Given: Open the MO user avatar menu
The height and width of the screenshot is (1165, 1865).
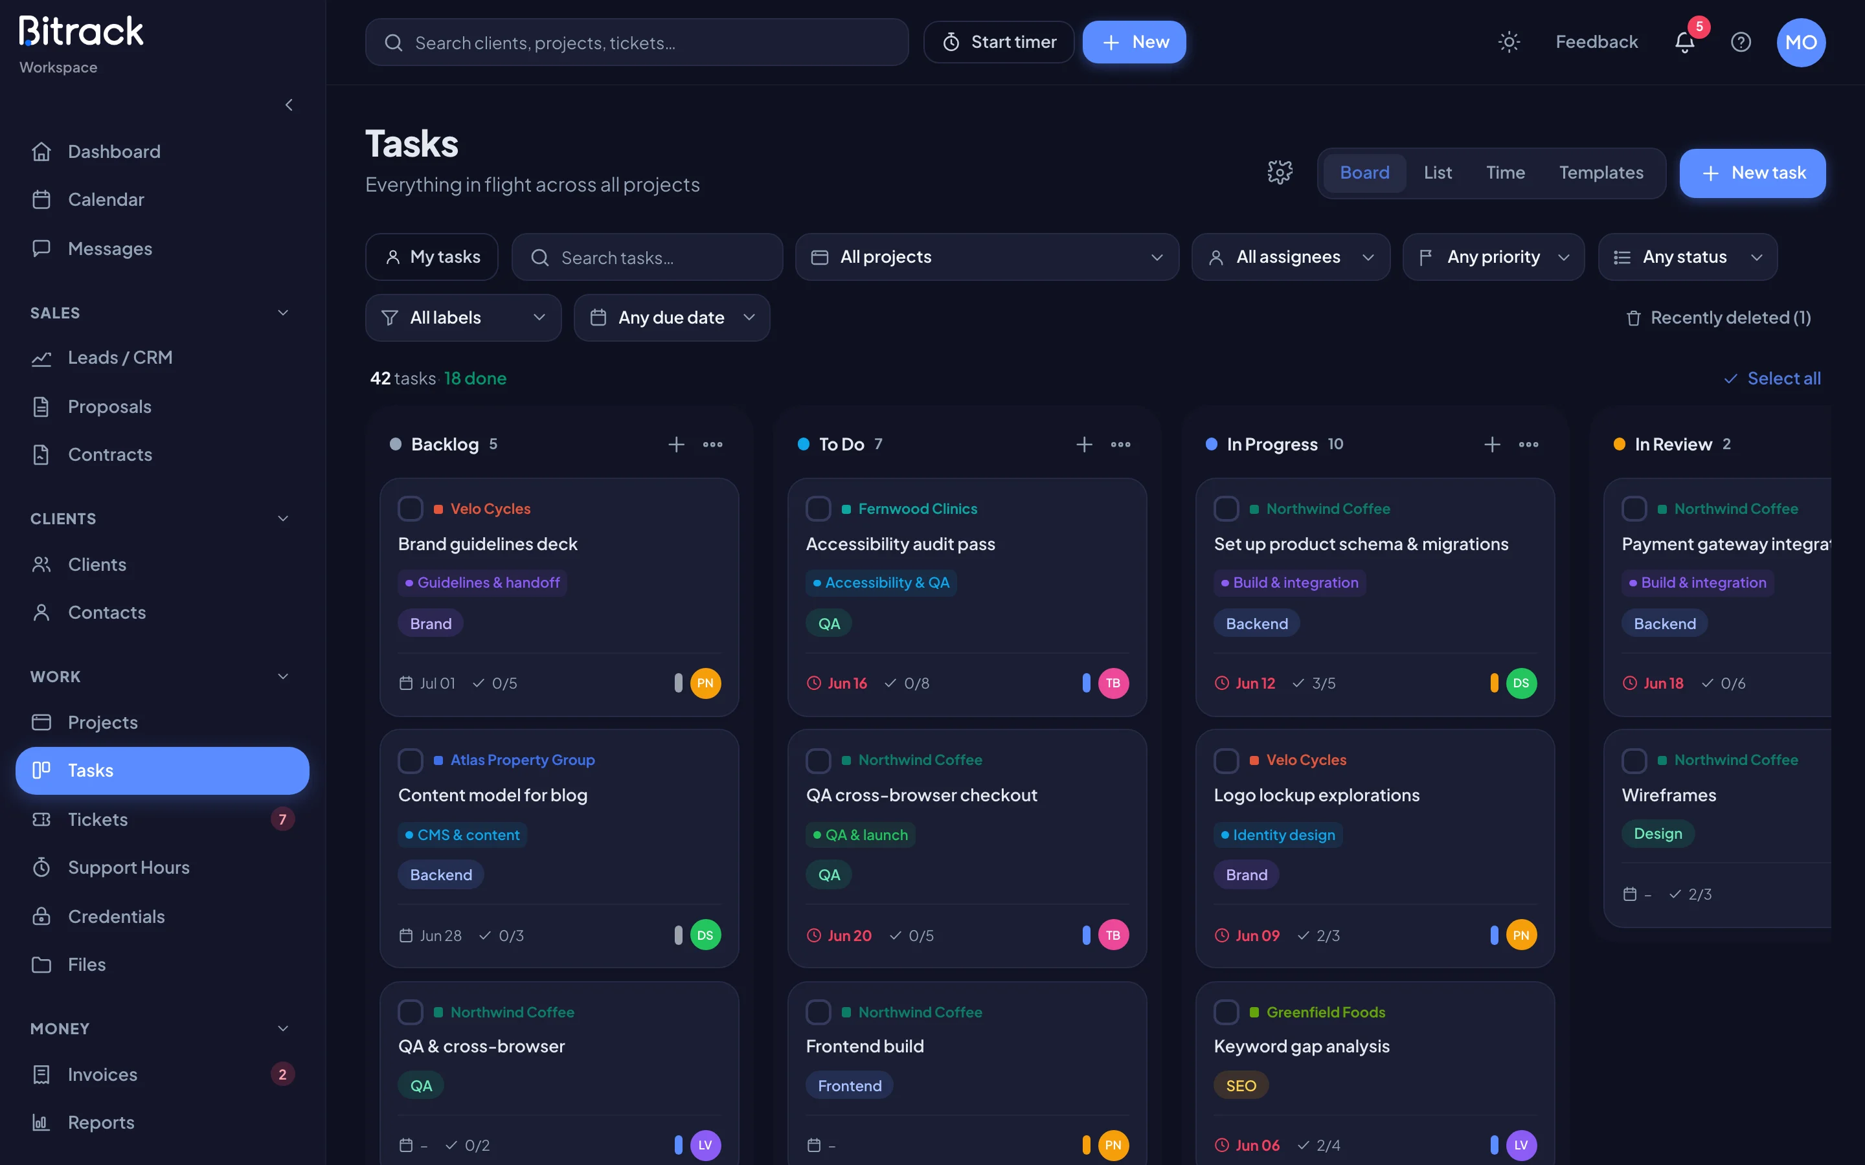Looking at the screenshot, I should pyautogui.click(x=1800, y=41).
